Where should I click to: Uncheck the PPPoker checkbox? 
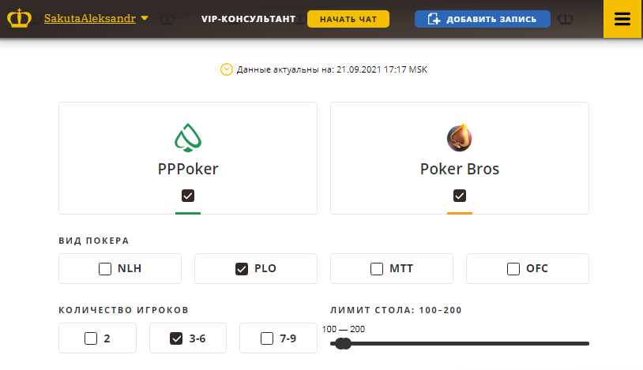[188, 196]
